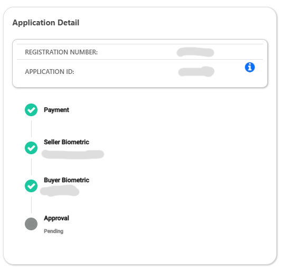Click the REGISTRATION NUMBER label
The image size is (283, 272).
(61, 52)
